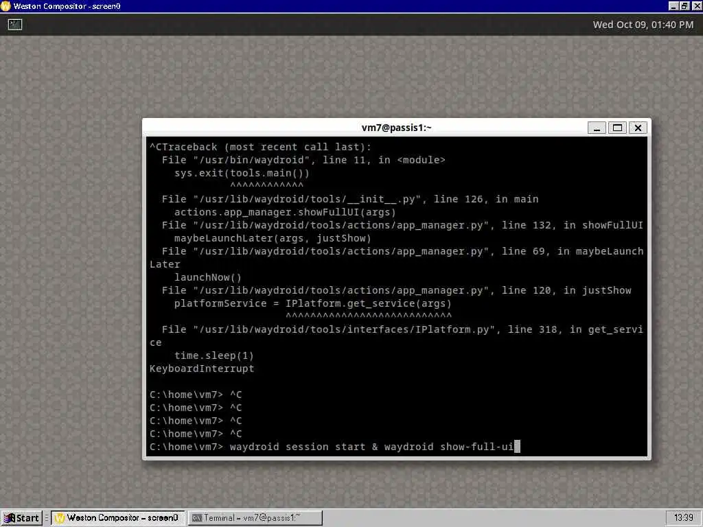The height and width of the screenshot is (527, 703).
Task: Click the launchNow() line
Action: coord(207,277)
